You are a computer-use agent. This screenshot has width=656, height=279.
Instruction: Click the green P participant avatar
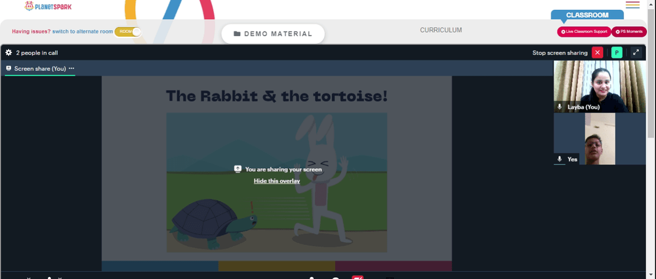pos(617,53)
